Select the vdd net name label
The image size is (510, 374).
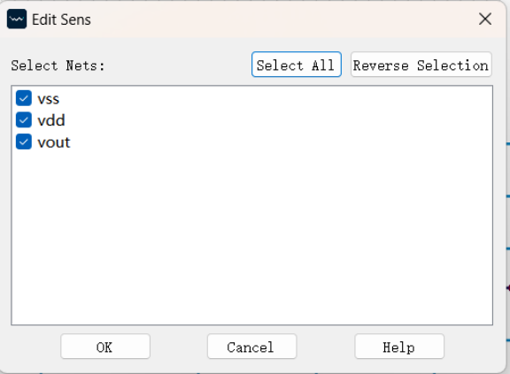[x=51, y=120]
